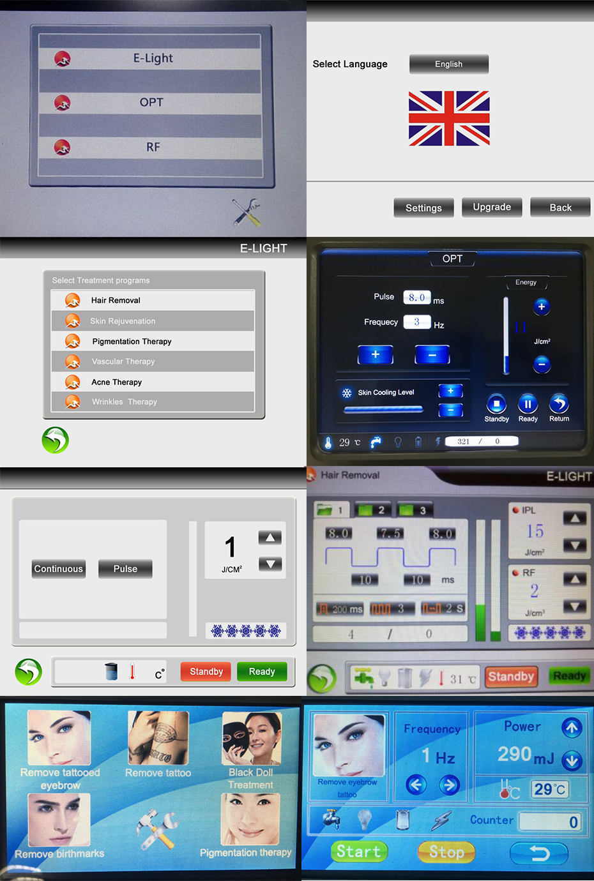594x881 pixels.
Task: Switch to Pulse mode button
Action: pyautogui.click(x=125, y=569)
